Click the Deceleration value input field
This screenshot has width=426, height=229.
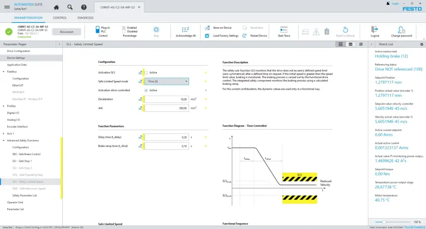(x=166, y=99)
